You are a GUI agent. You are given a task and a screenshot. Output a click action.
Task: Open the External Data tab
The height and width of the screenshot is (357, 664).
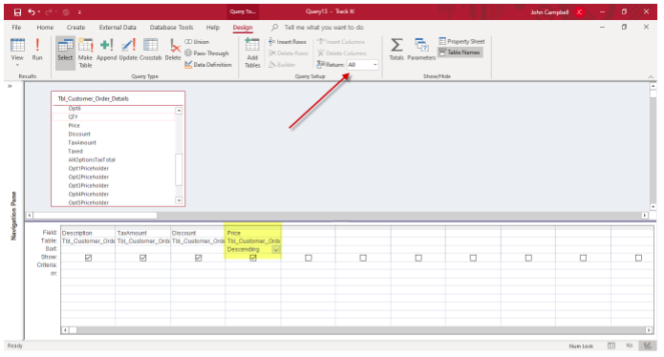click(118, 27)
